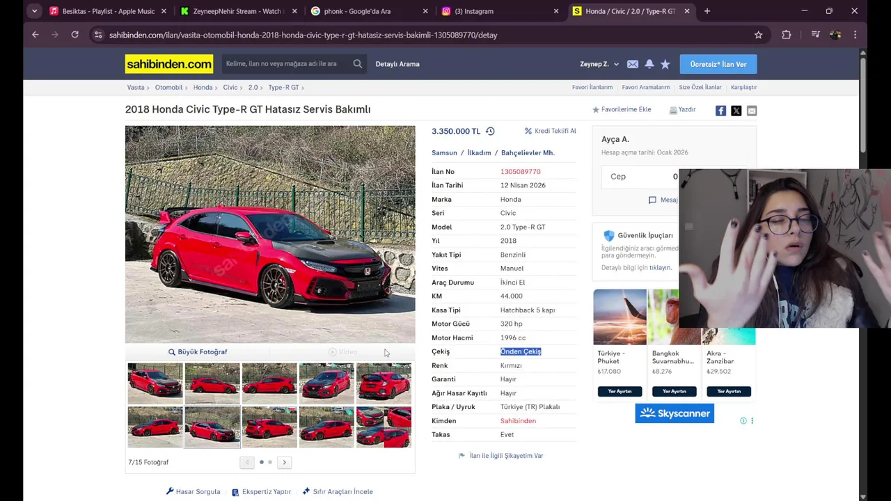Close the Honda Civic Type-R tab
The image size is (891, 501).
pyautogui.click(x=687, y=11)
